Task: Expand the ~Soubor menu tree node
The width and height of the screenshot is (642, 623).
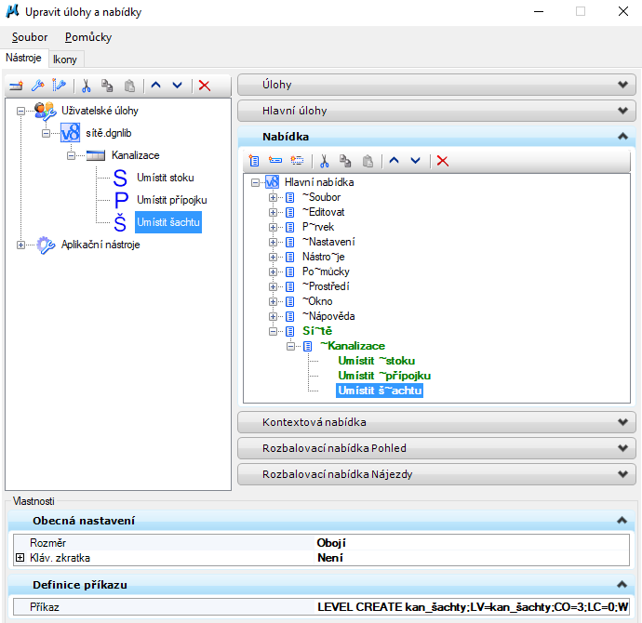Action: pyautogui.click(x=274, y=197)
